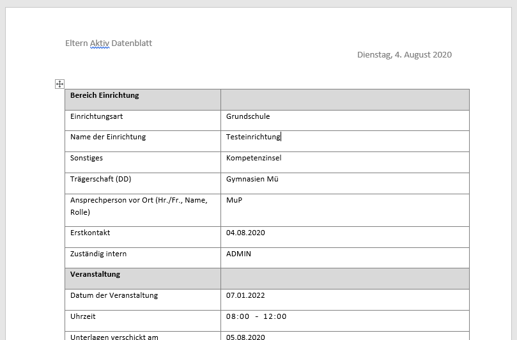Click the ADMIN value cell
The image size is (517, 340).
tap(345, 258)
